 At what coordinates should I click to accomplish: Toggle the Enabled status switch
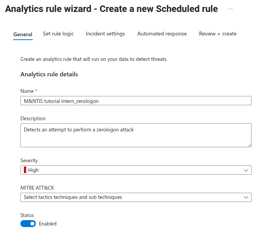[28, 224]
